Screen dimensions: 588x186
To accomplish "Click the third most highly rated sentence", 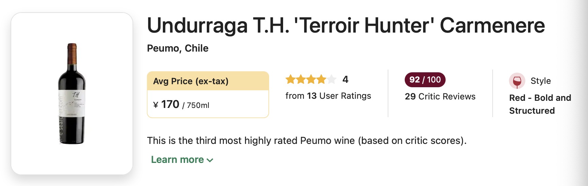I will tap(307, 141).
